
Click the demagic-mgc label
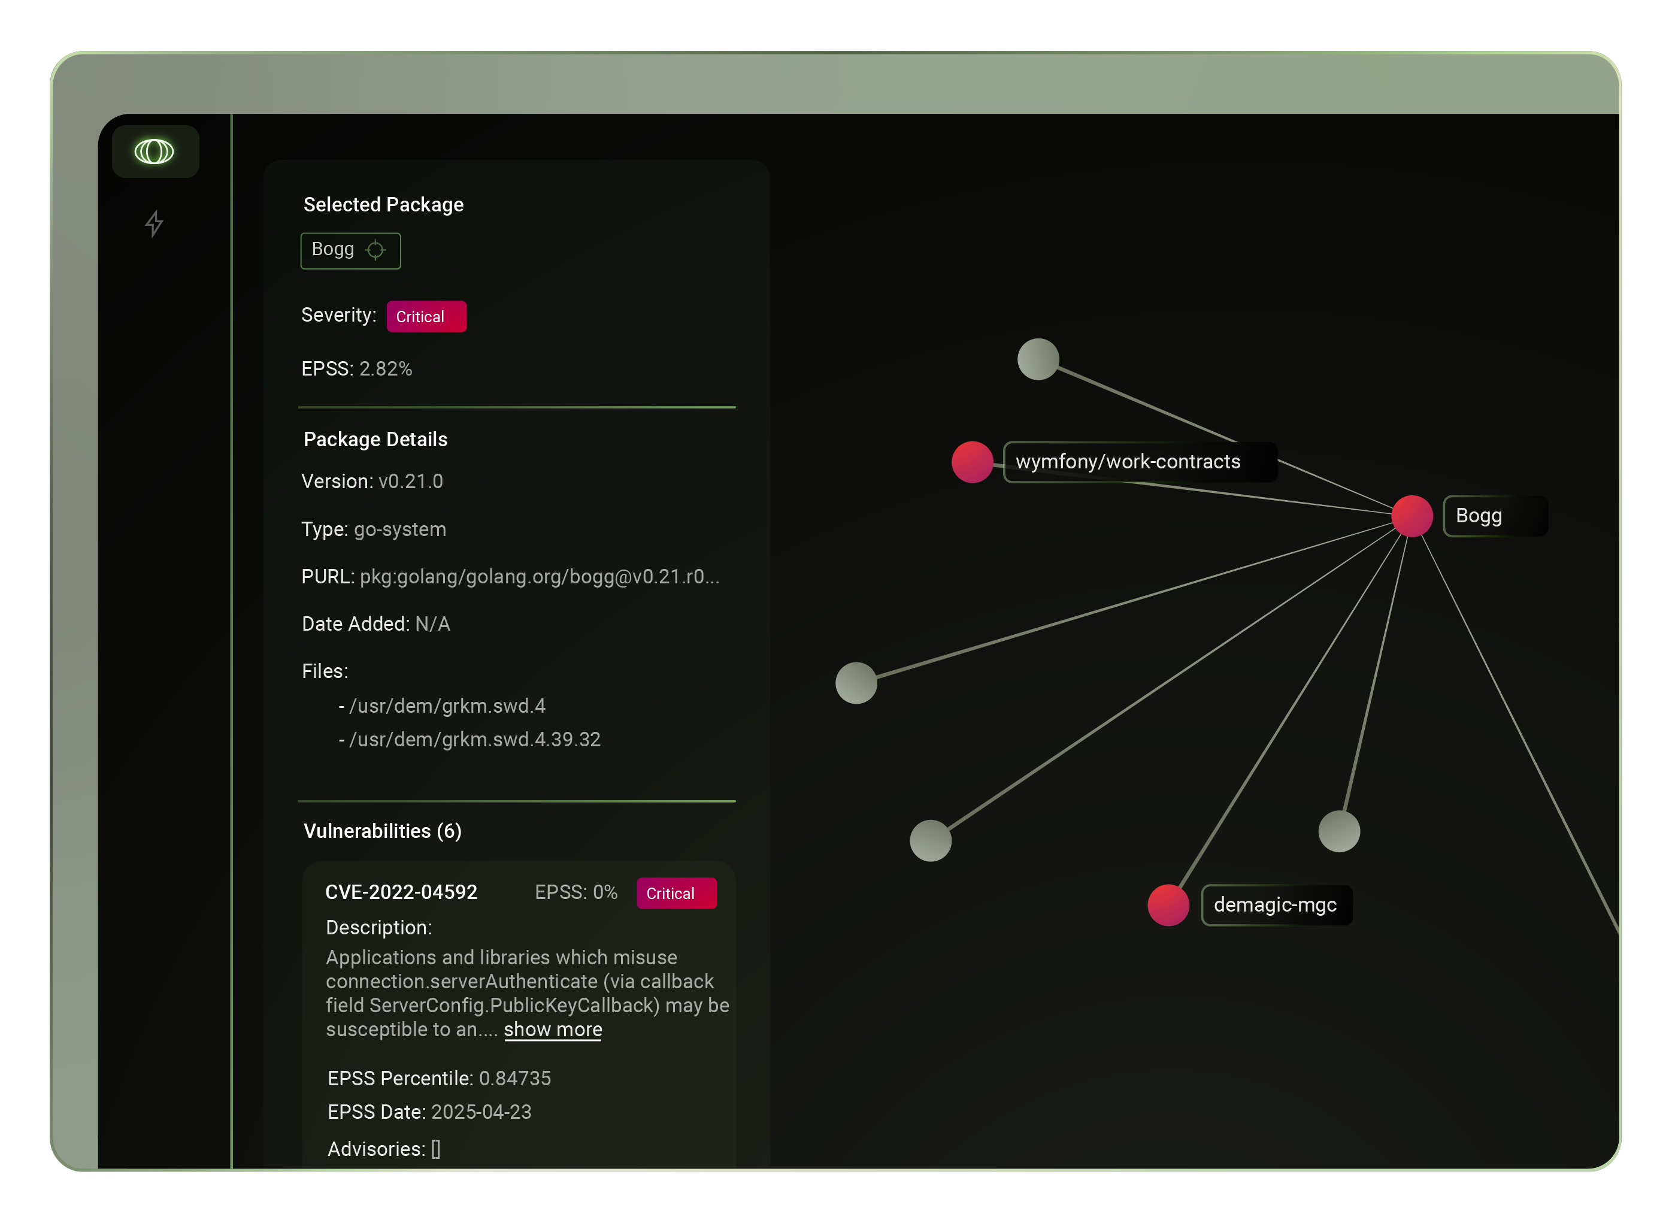point(1277,904)
